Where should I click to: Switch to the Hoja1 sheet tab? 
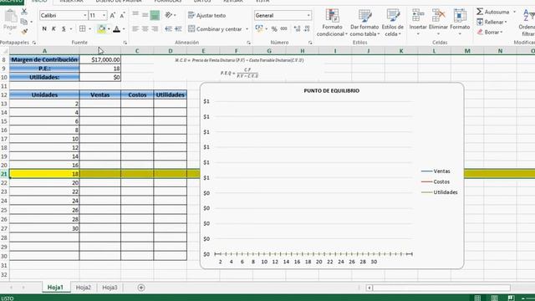click(55, 288)
